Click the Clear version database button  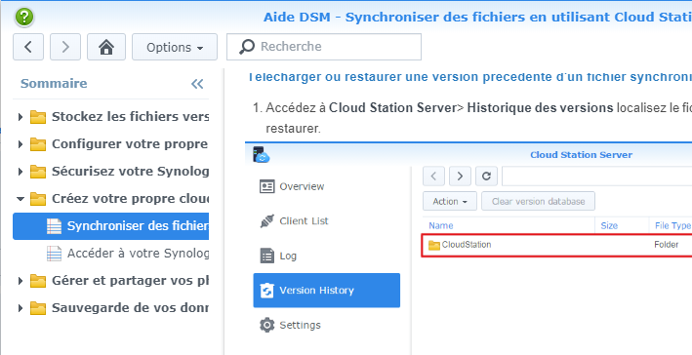coord(538,202)
